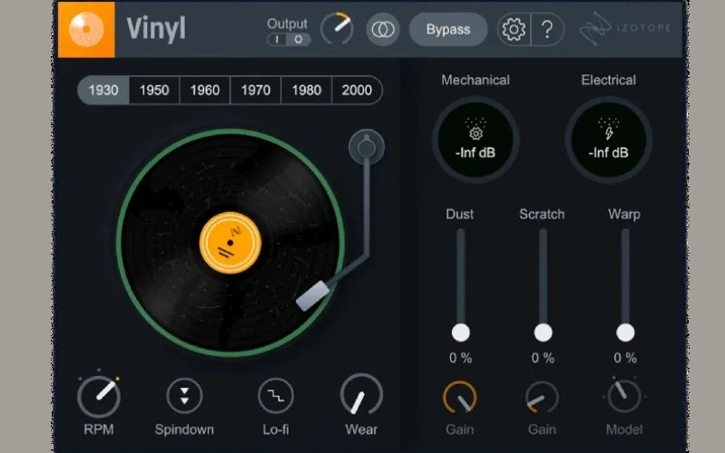Toggle the mono/stereo overlapping circles icon
This screenshot has width=725, height=453.
[383, 30]
